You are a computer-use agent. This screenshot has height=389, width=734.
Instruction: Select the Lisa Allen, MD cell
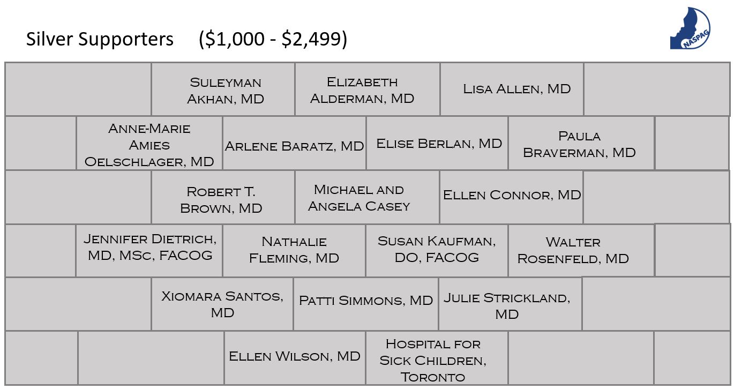pyautogui.click(x=512, y=89)
